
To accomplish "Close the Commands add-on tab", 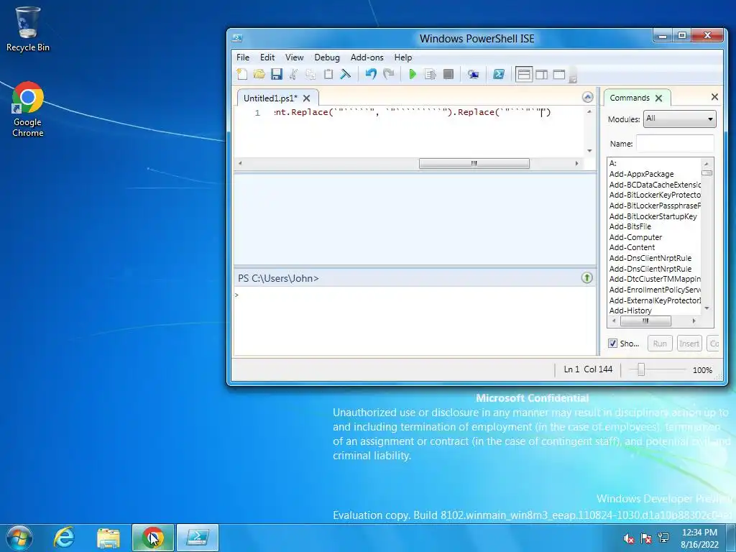I will pyautogui.click(x=658, y=98).
